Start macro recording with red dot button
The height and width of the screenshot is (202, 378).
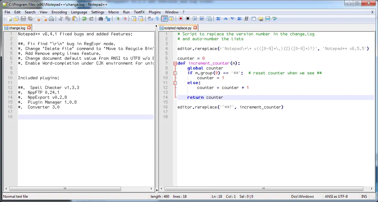(x=181, y=19)
